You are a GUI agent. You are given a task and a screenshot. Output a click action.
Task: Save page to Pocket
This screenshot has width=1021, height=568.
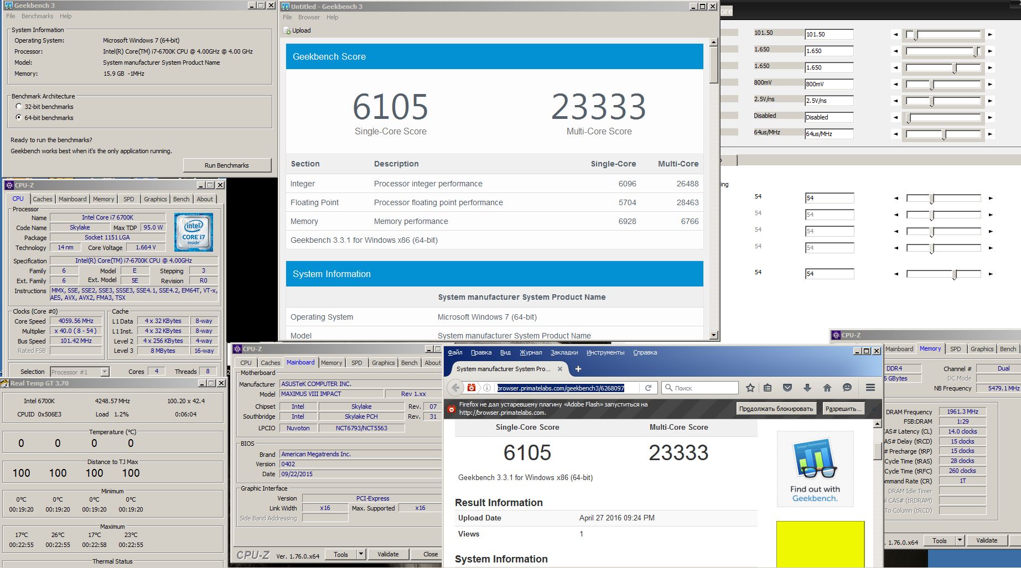(x=787, y=388)
